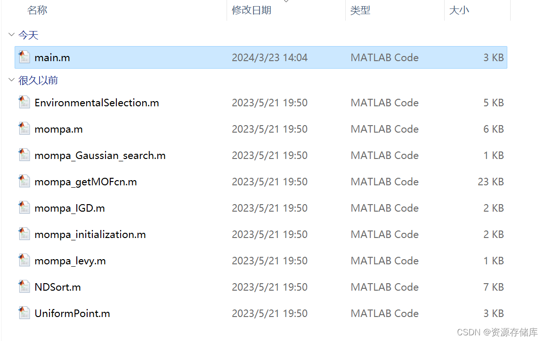Click the MATLAB icon next to mompa.m
Screen dimensions: 545x341
tap(24, 129)
